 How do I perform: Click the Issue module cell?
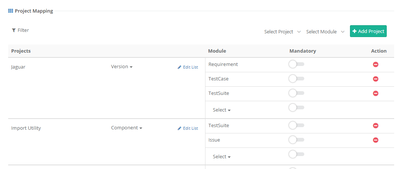(214, 140)
